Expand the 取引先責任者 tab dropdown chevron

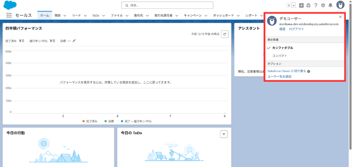click(x=177, y=16)
